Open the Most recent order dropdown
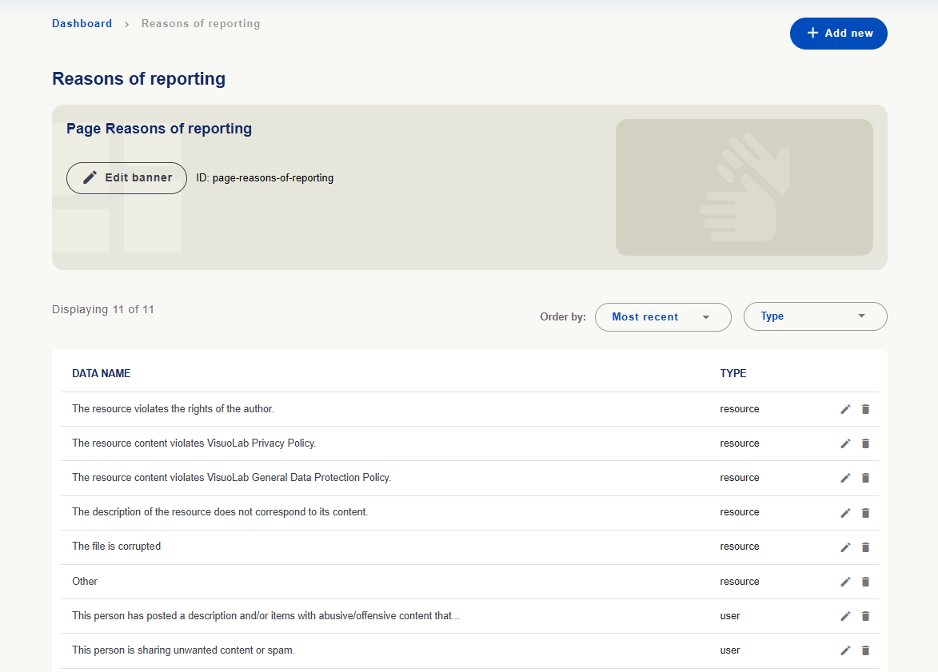This screenshot has height=672, width=938. click(663, 317)
